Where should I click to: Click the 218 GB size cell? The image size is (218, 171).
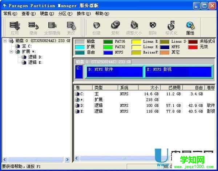pyautogui.click(x=152, y=100)
